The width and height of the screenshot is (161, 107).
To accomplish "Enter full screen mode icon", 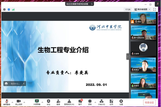I will click(x=155, y=9).
